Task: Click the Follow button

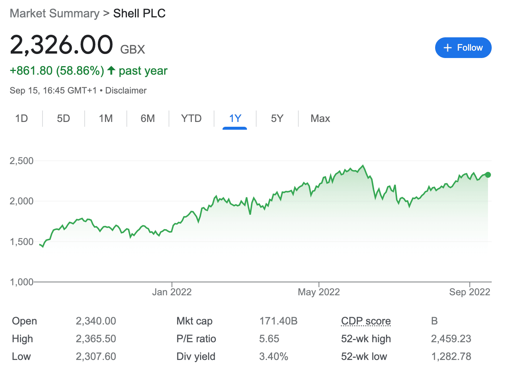Action: (x=463, y=48)
